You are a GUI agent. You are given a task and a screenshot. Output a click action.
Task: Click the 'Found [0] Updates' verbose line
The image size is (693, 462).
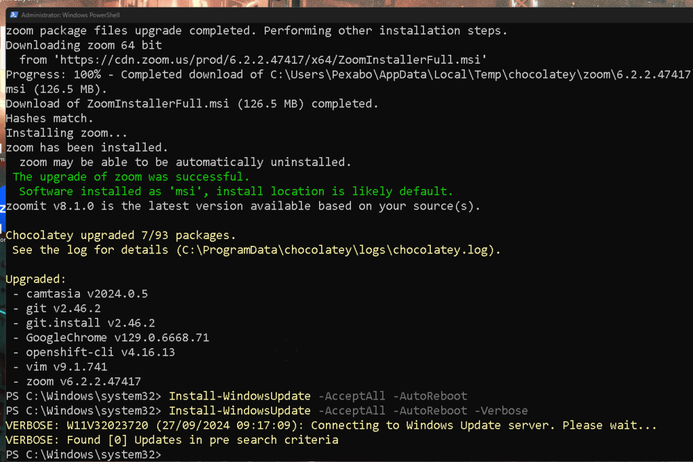pos(172,440)
